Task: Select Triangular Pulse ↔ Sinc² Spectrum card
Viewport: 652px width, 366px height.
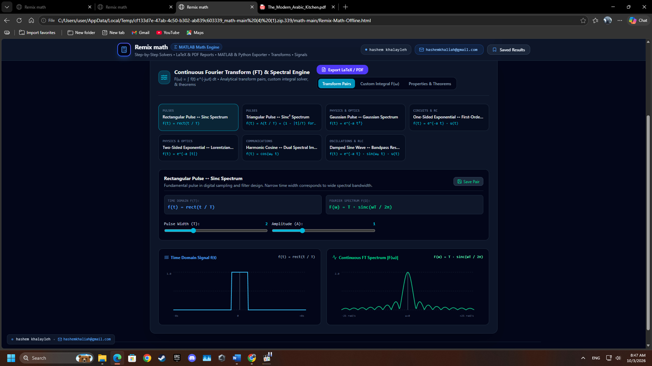Action: point(282,117)
